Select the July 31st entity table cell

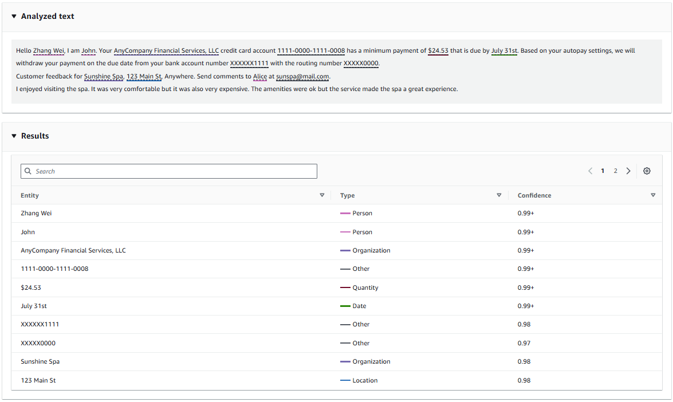tap(34, 306)
